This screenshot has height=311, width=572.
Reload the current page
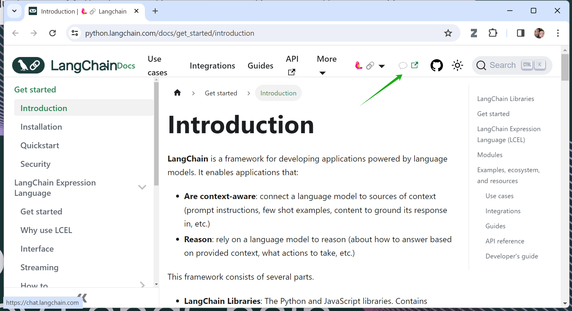click(53, 33)
